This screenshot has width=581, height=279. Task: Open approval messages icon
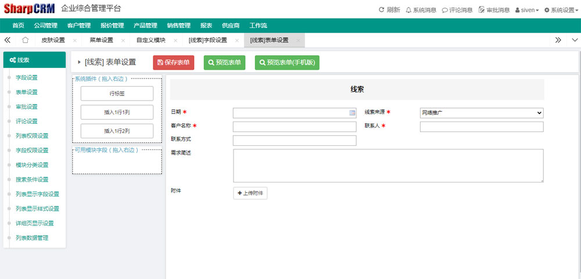pyautogui.click(x=481, y=10)
